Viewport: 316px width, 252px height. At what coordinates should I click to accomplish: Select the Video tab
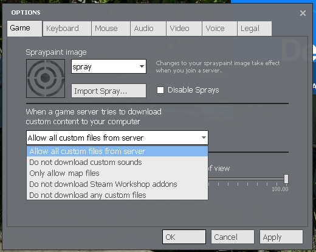click(184, 29)
